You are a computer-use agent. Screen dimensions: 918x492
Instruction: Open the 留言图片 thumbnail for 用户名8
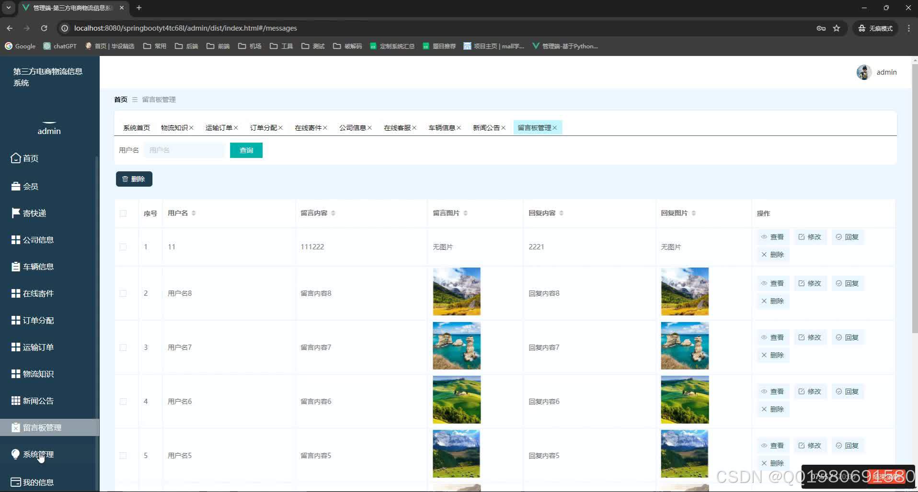pos(457,291)
